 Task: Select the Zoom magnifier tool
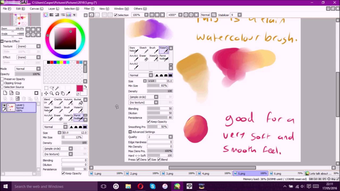52,93
